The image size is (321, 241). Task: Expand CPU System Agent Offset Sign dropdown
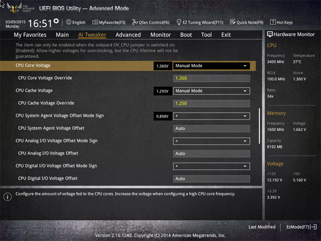[x=211, y=116]
